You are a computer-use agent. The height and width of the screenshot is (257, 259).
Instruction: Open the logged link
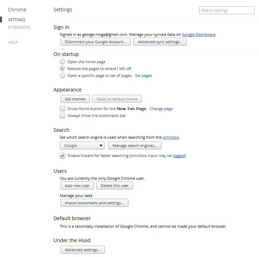pos(179,156)
